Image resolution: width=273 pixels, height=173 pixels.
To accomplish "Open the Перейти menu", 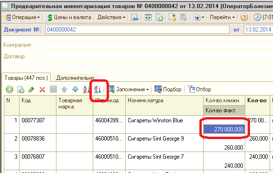I will 222,17.
